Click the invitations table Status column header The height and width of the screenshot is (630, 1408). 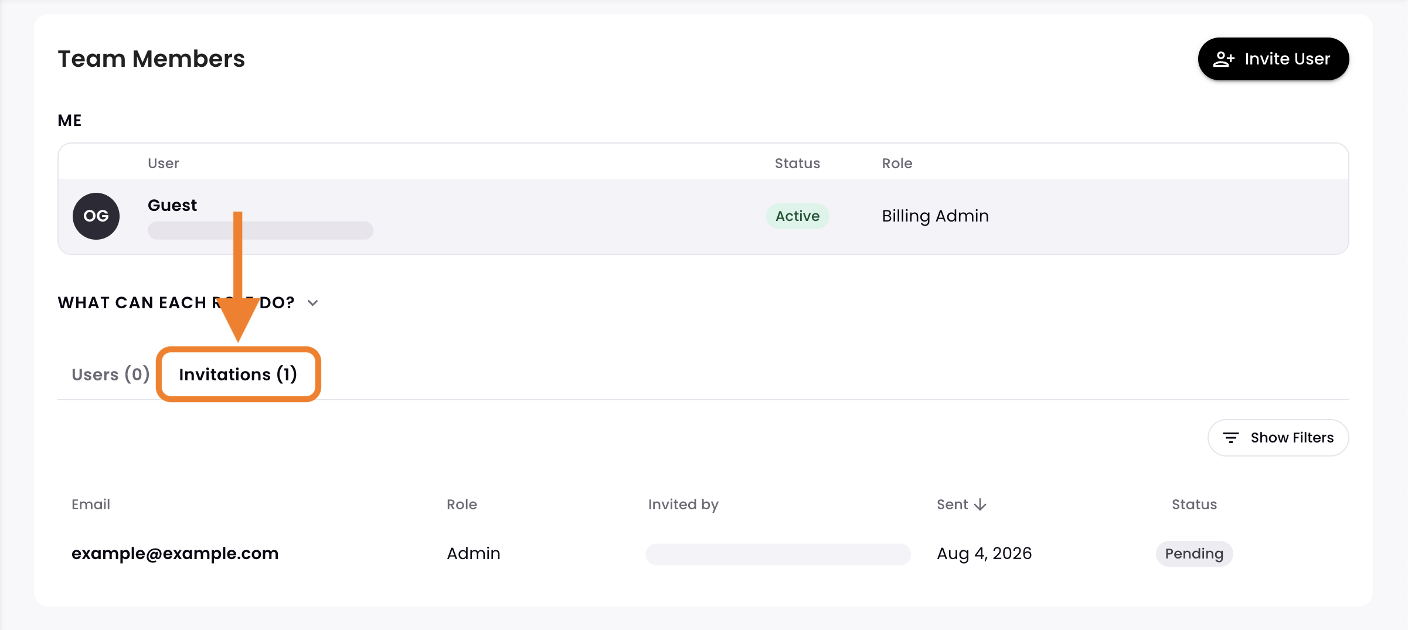click(1194, 505)
